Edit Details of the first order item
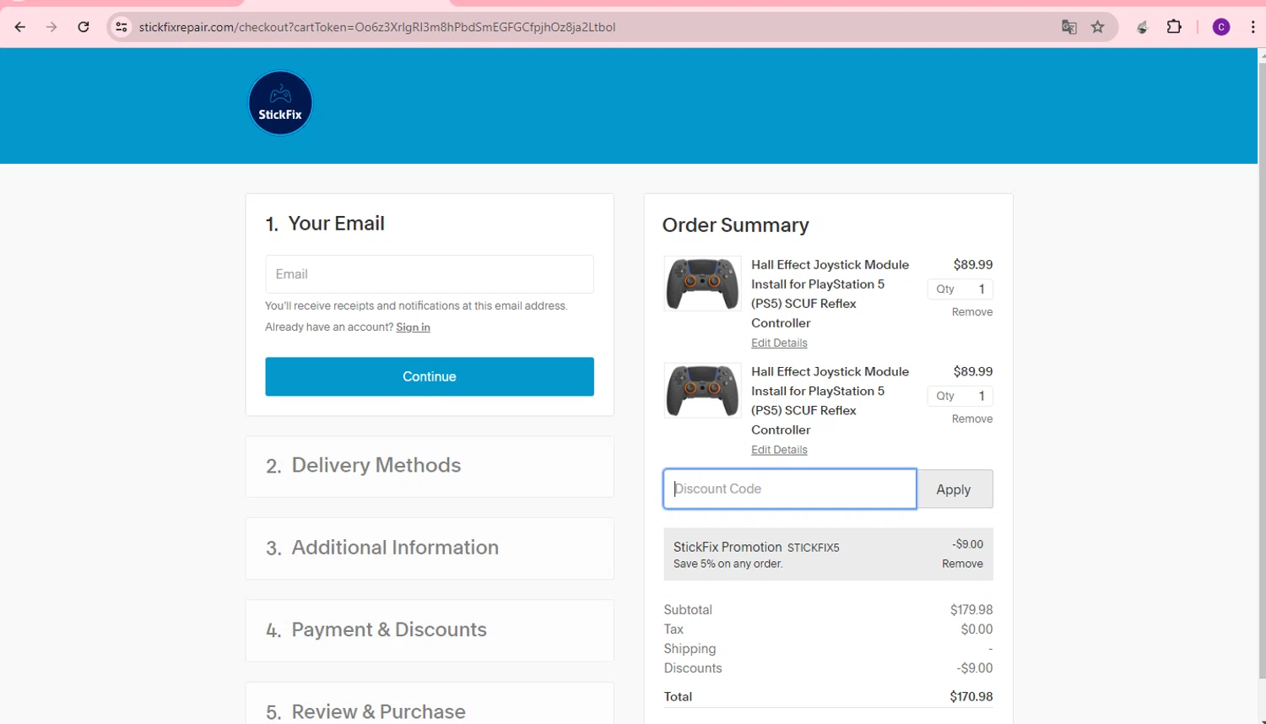The width and height of the screenshot is (1266, 724). click(x=779, y=343)
